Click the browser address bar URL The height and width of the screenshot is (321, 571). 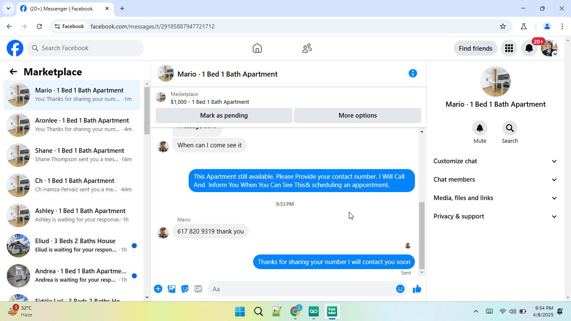[x=153, y=26]
